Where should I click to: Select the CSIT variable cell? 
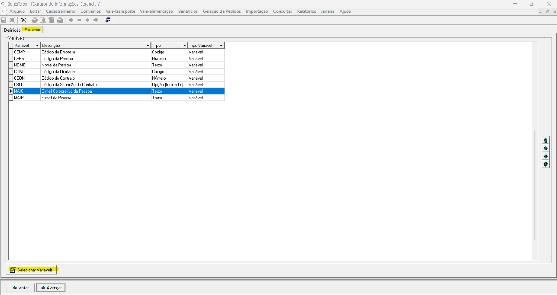[x=27, y=85]
